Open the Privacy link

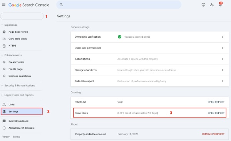tap(6, 137)
